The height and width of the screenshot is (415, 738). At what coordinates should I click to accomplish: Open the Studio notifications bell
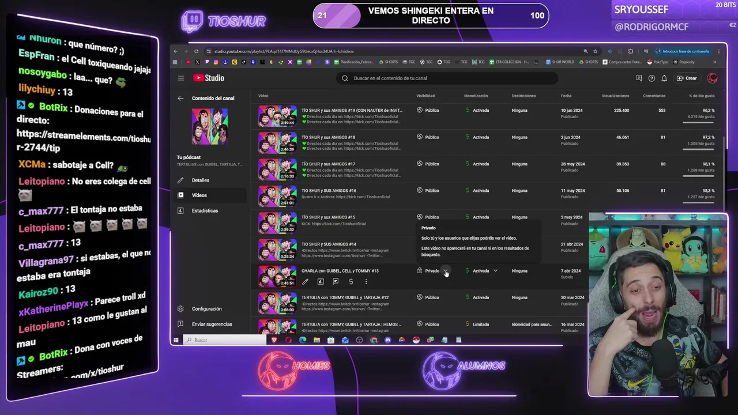[664, 78]
